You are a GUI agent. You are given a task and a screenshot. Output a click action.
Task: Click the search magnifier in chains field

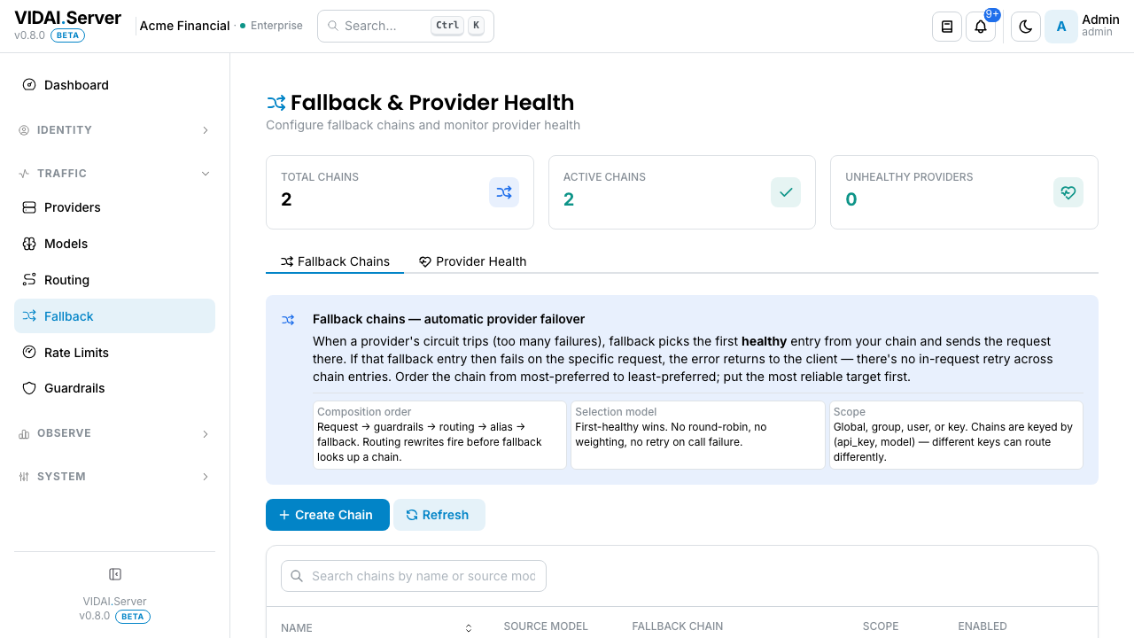[297, 576]
